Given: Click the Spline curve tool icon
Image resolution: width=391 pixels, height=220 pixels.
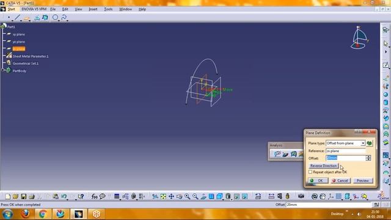Looking at the screenshot, I should [x=64, y=18].
